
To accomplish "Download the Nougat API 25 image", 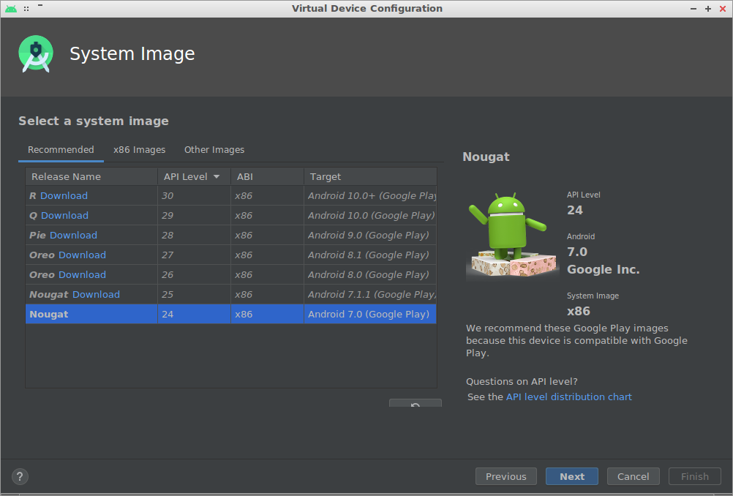I will coord(96,295).
